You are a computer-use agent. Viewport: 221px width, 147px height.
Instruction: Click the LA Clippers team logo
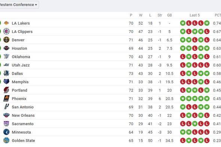[6, 31]
